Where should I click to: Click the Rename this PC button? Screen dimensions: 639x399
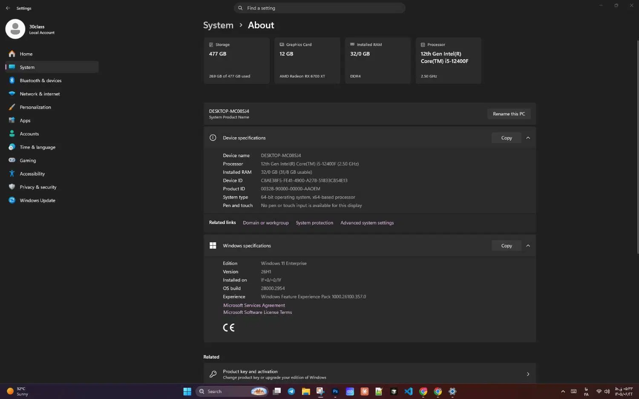pos(509,114)
